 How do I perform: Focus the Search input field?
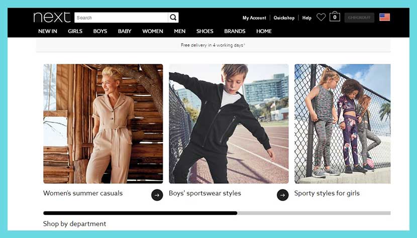coord(121,18)
